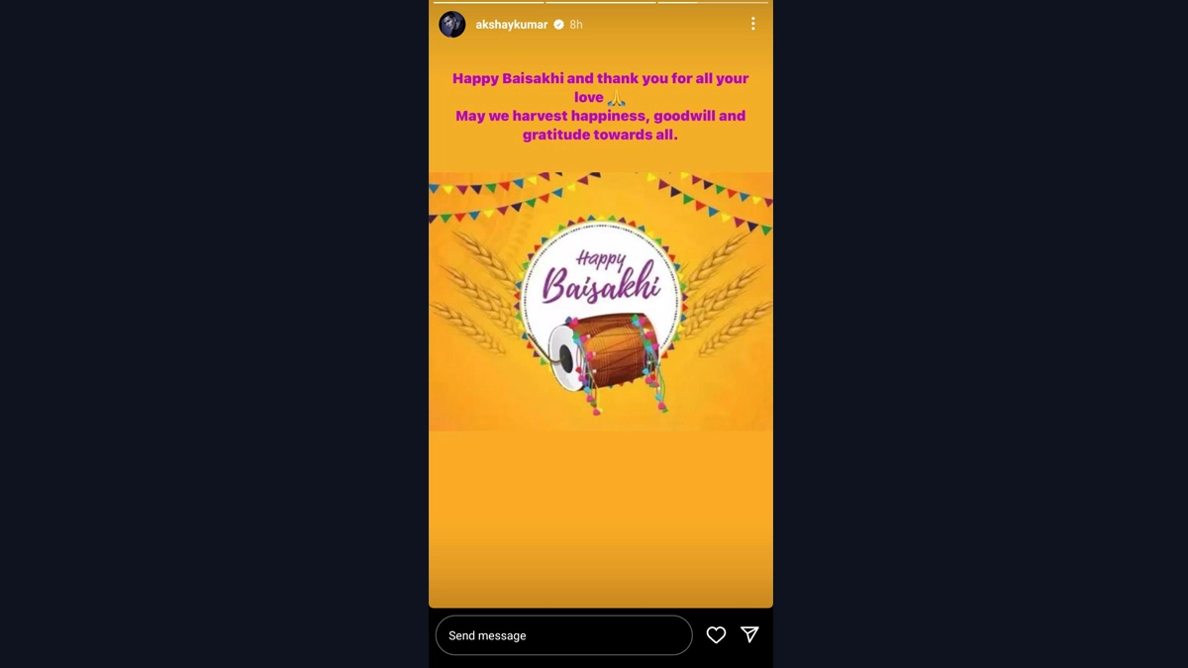The width and height of the screenshot is (1188, 668).
Task: Open akshaykumar's profile picture avatar
Action: coord(452,24)
